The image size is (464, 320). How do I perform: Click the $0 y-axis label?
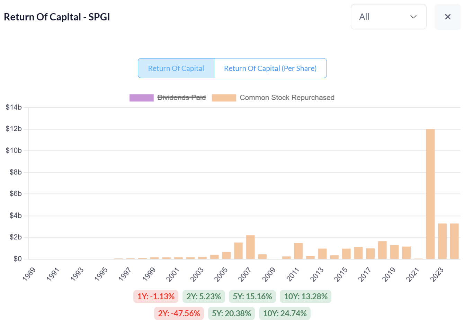18,259
